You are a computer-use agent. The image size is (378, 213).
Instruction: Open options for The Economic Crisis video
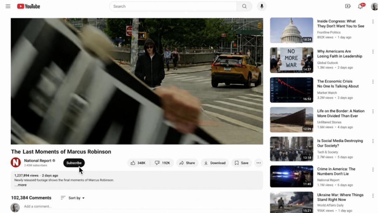click(x=373, y=82)
